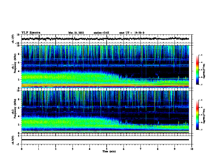216x167 pixels.
Task: Click time axis tick label "0"
Action: click(x=22, y=149)
